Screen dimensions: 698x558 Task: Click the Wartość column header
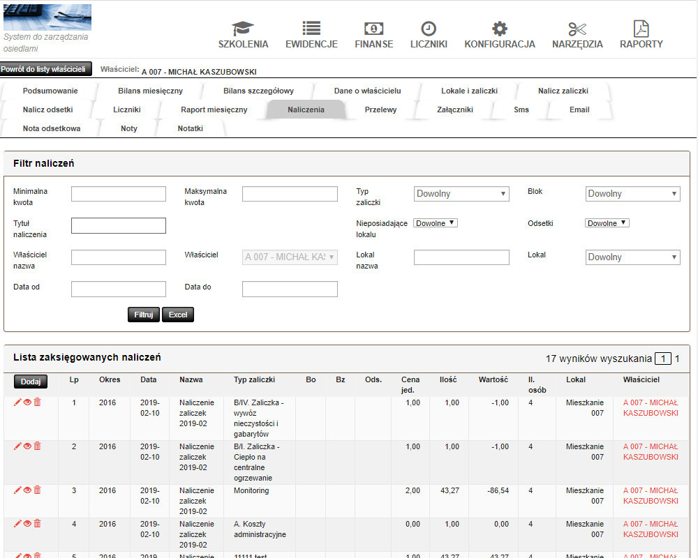493,379
